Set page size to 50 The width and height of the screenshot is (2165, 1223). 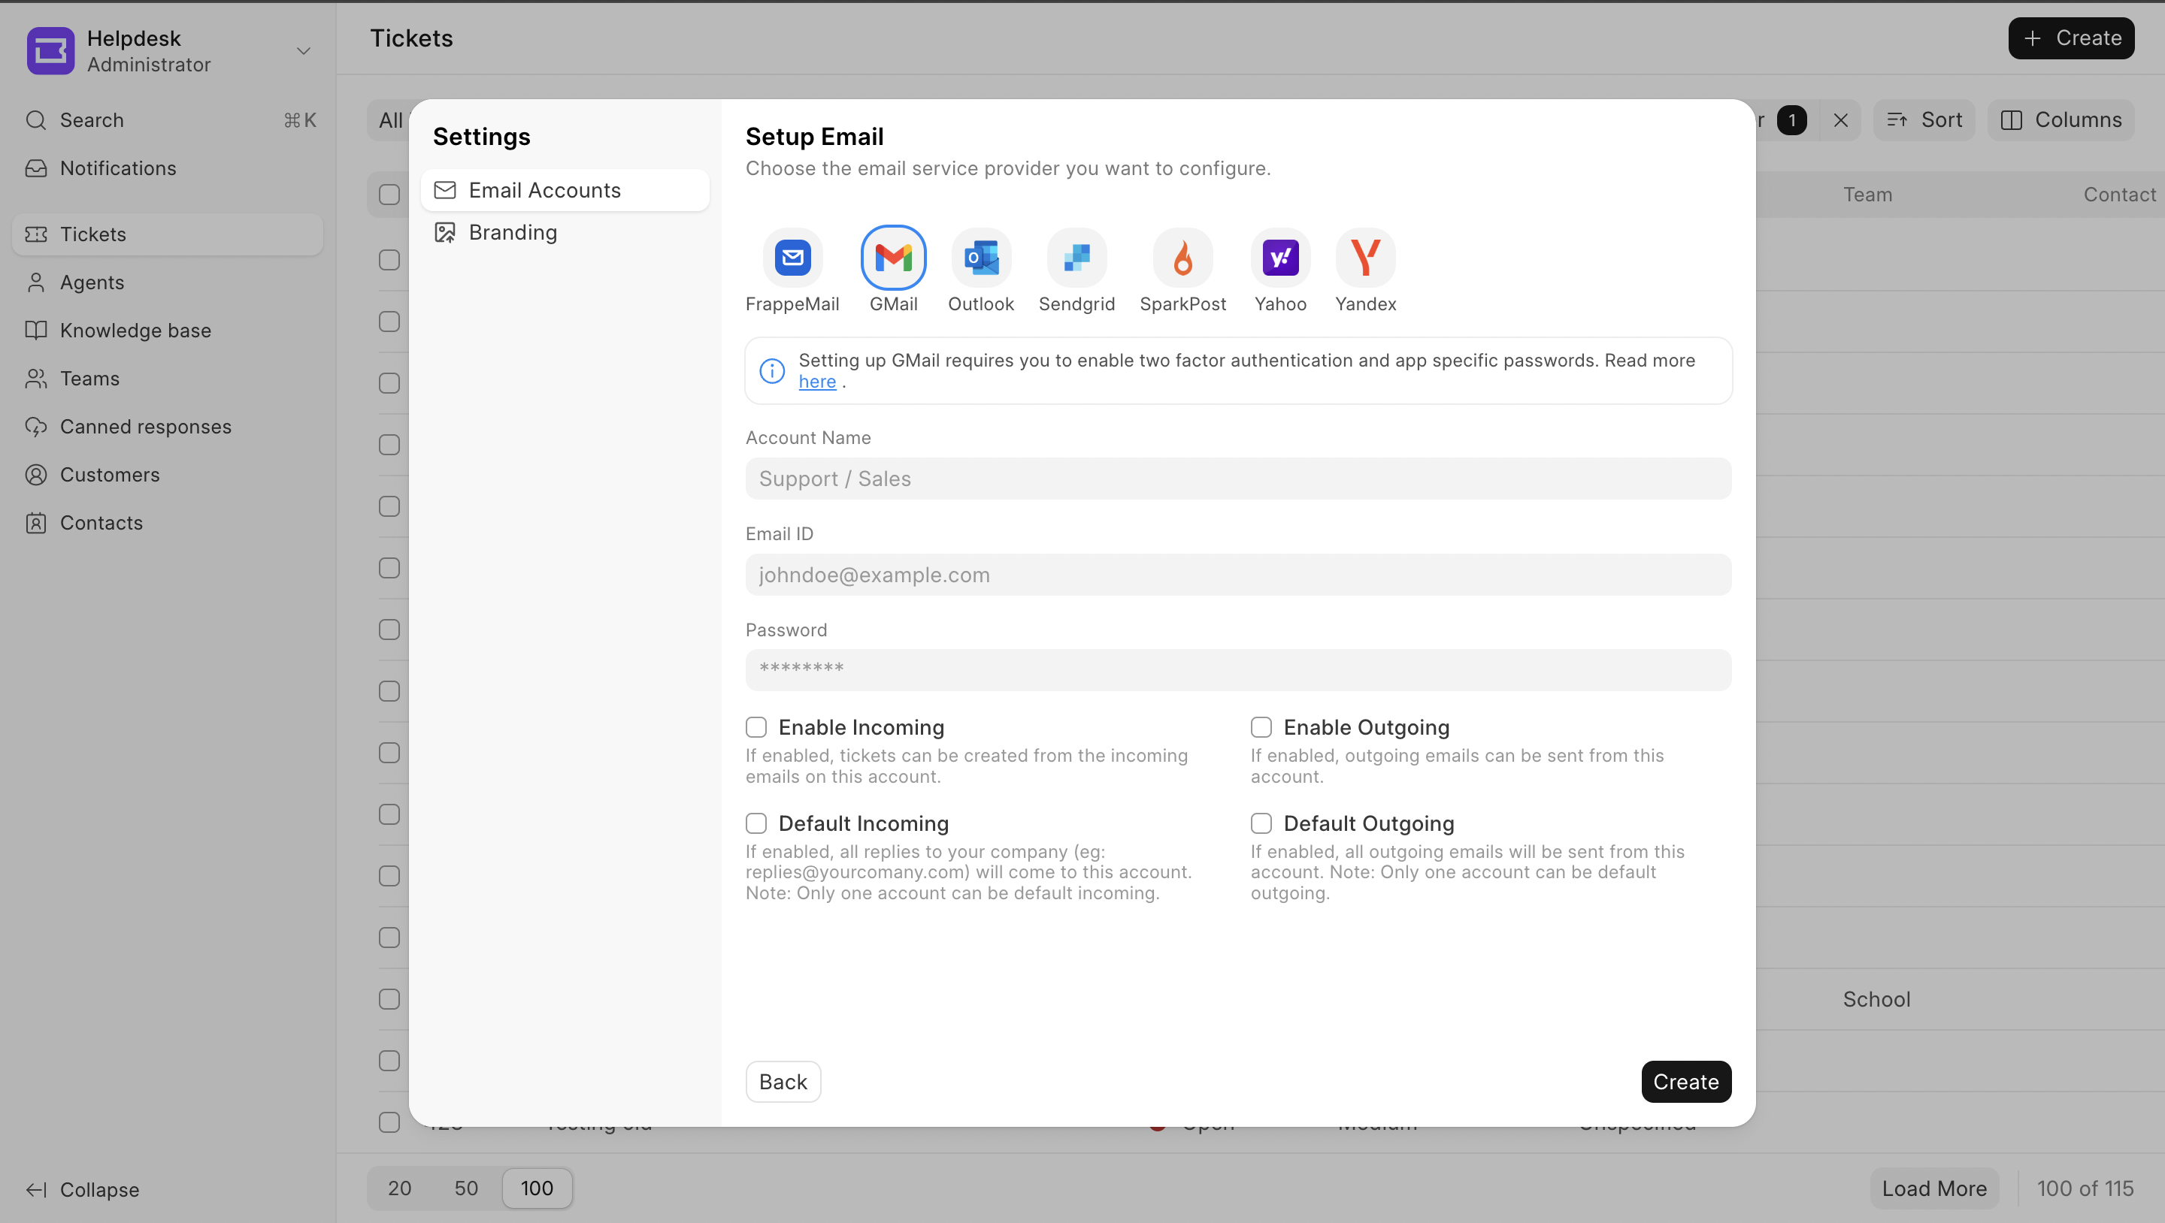pos(465,1188)
